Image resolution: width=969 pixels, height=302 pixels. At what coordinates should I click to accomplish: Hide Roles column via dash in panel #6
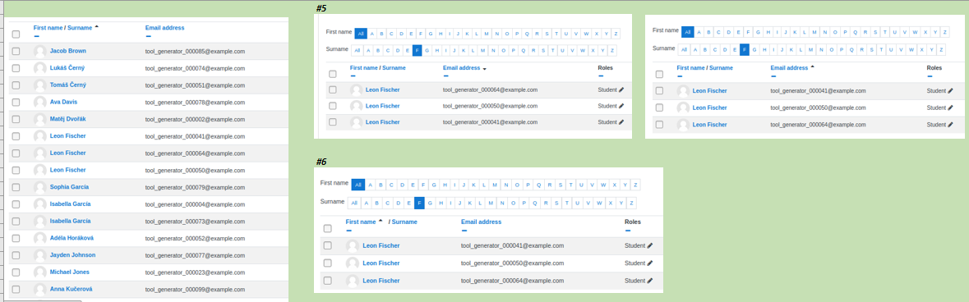pos(627,231)
